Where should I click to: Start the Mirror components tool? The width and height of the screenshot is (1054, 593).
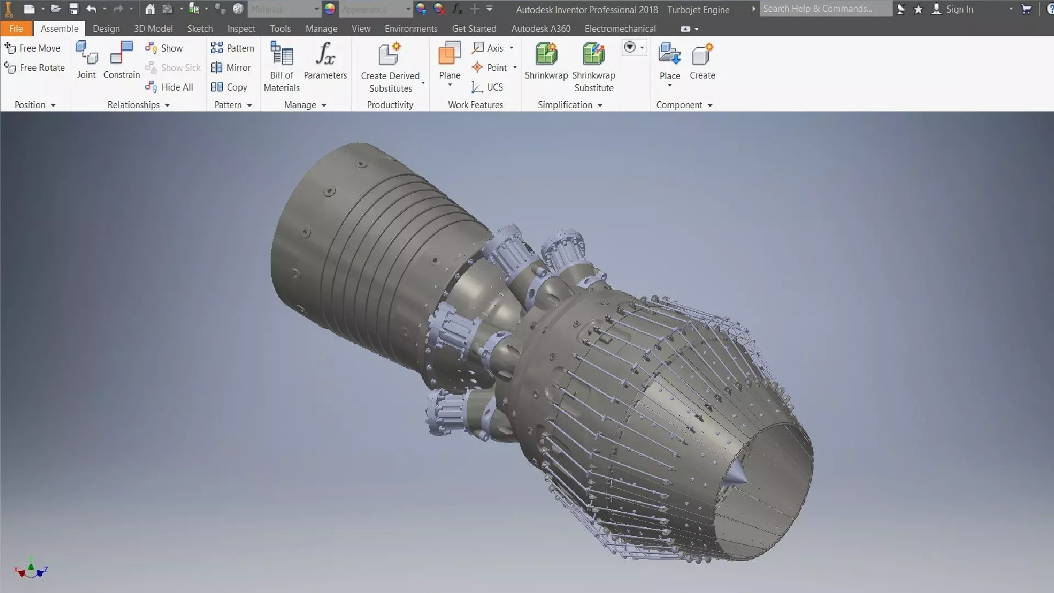pyautogui.click(x=231, y=68)
